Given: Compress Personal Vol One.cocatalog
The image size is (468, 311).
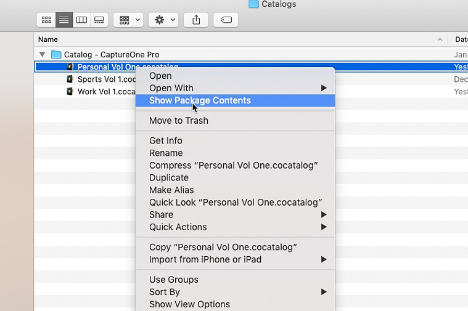Looking at the screenshot, I should tap(234, 165).
